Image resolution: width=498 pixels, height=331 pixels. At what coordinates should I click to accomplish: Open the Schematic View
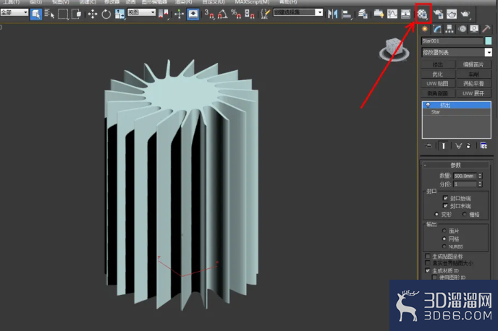point(405,14)
